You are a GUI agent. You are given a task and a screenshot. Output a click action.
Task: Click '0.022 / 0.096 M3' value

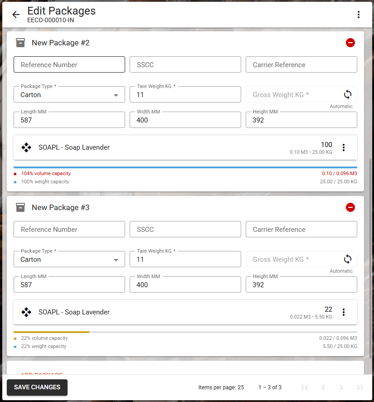[338, 338]
